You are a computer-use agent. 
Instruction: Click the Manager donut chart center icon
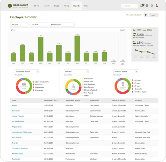73,86
